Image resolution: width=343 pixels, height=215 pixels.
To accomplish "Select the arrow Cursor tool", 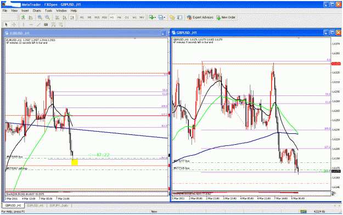I will click(x=6, y=25).
